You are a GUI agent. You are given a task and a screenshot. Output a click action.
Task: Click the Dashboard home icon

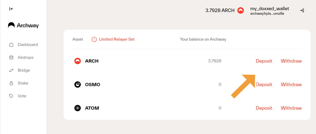11,45
